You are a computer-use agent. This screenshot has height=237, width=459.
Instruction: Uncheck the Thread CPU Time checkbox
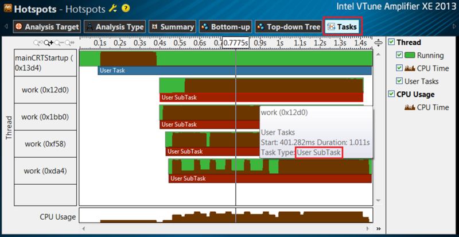399,68
